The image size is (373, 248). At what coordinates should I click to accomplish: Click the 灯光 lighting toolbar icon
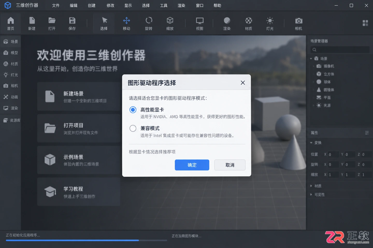(270, 20)
